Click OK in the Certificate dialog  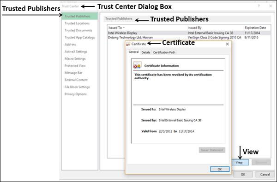[220, 169]
